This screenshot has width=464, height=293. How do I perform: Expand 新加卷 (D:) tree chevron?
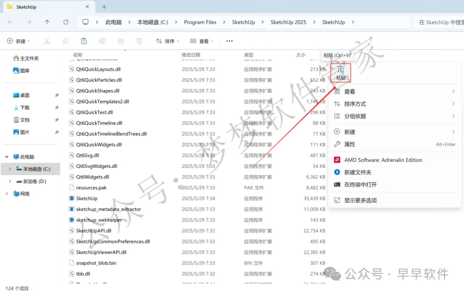(x=10, y=181)
